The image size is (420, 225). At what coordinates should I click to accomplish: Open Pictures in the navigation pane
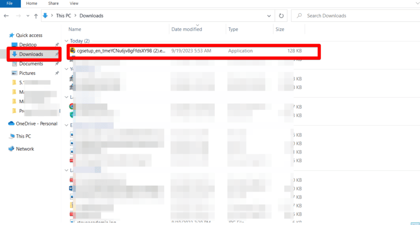27,73
